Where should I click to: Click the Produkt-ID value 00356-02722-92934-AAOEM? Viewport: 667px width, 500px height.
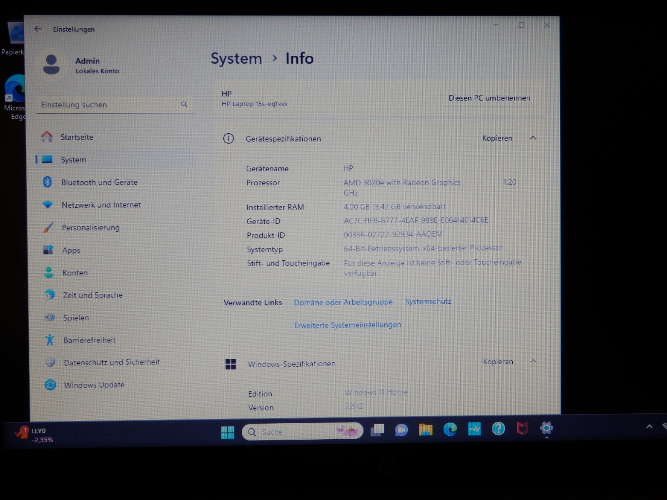pos(393,235)
